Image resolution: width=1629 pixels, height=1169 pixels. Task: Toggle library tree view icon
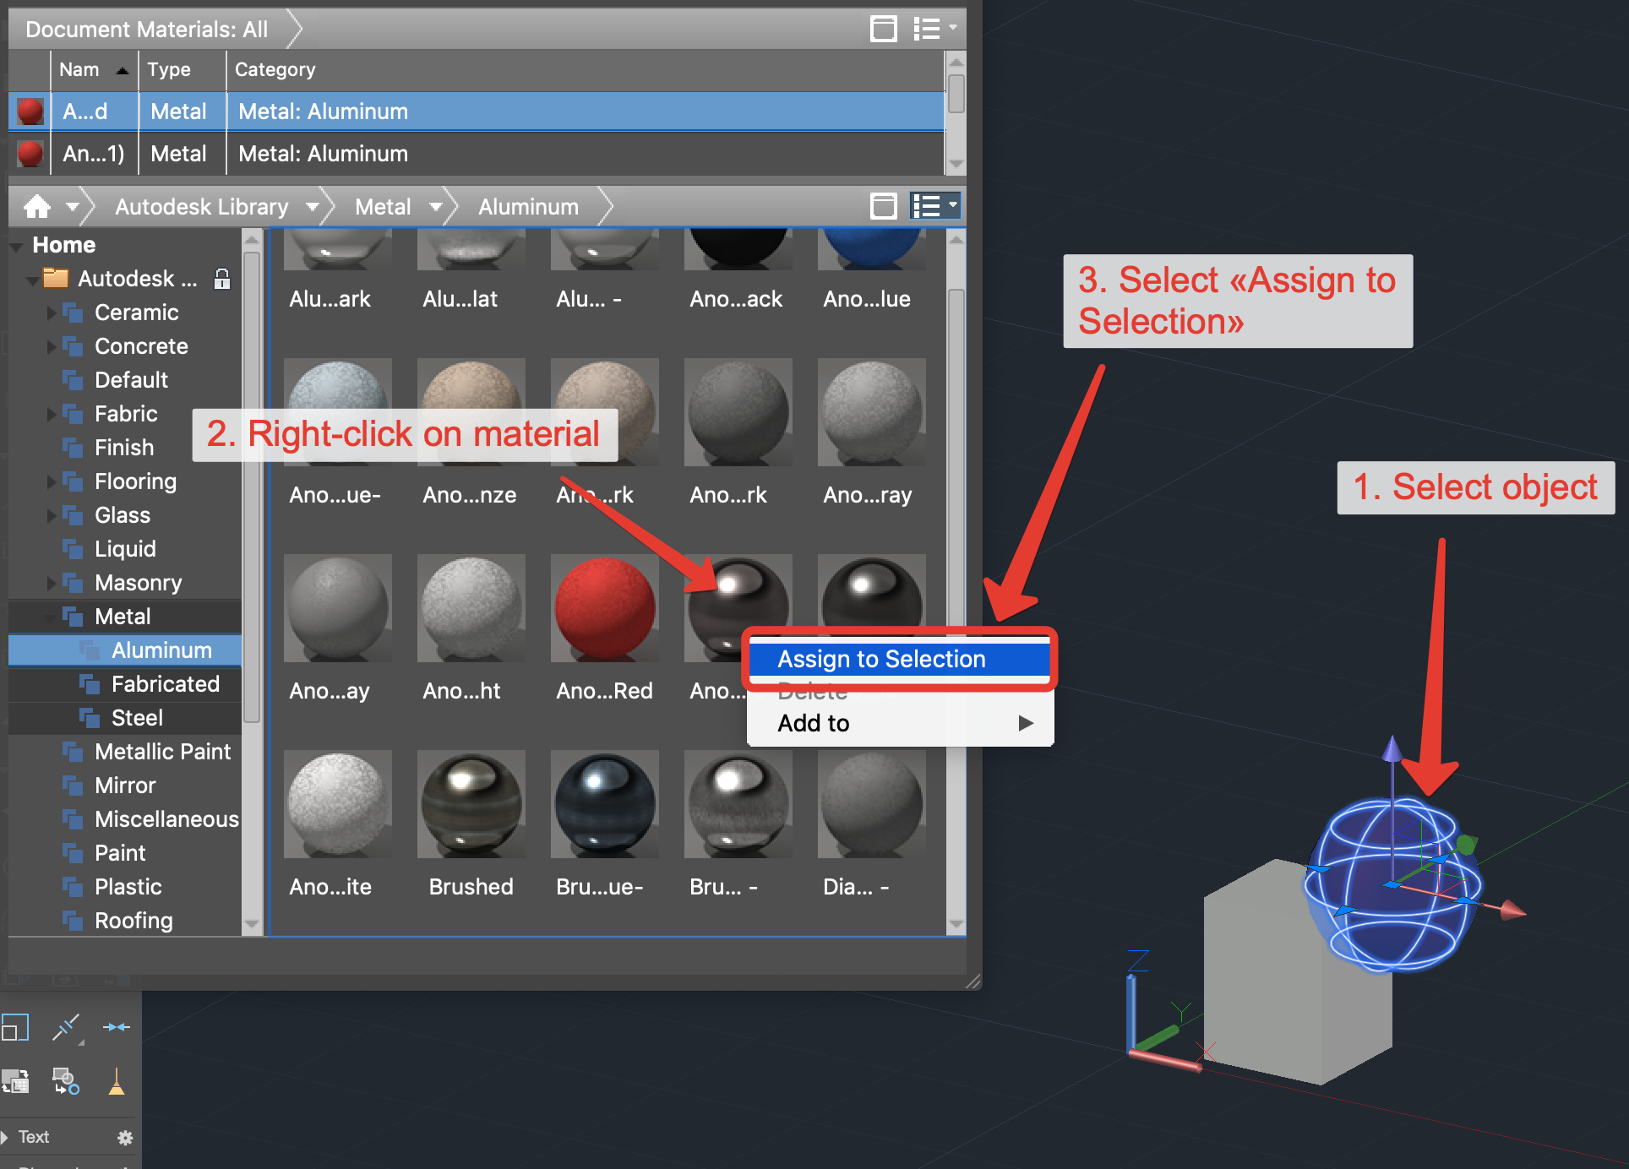coord(884,206)
